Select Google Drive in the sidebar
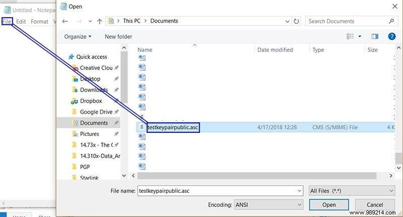The height and width of the screenshot is (217, 403). coord(96,112)
